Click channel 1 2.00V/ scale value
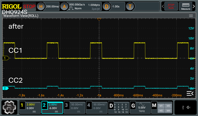 (x=31, y=105)
